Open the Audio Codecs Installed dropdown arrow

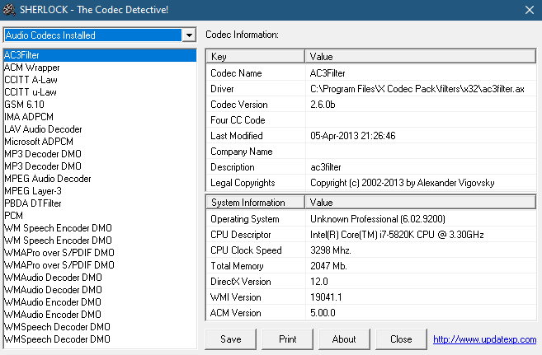pyautogui.click(x=189, y=35)
